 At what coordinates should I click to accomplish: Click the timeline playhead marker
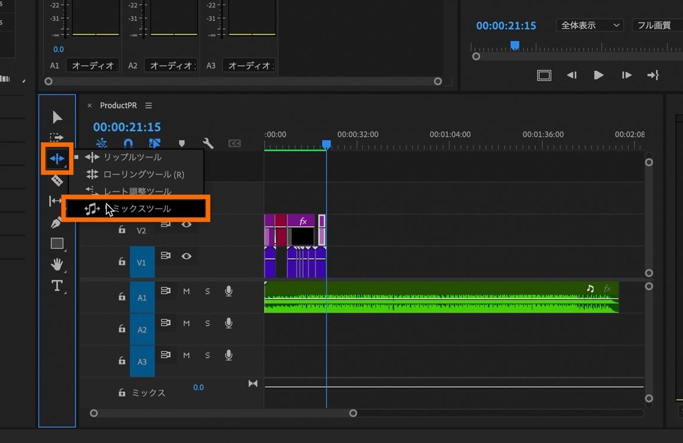click(326, 145)
